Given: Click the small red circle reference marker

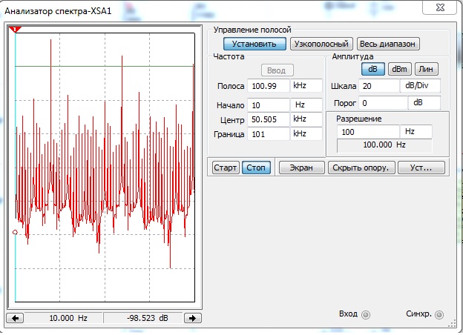Looking at the screenshot, I should point(15,232).
